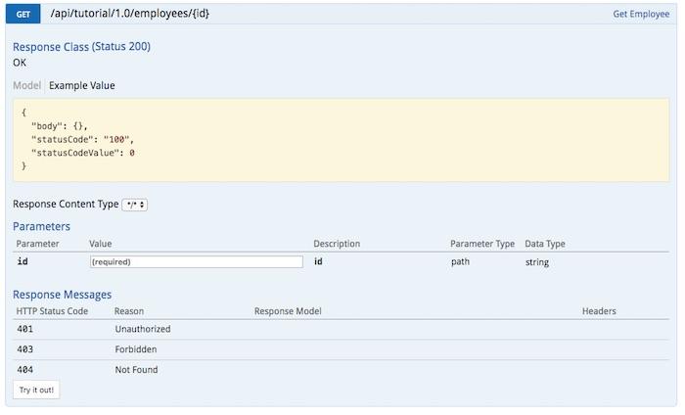Viewport: 685px width, 415px height.
Task: Select the Example Value tab
Action: [x=81, y=85]
